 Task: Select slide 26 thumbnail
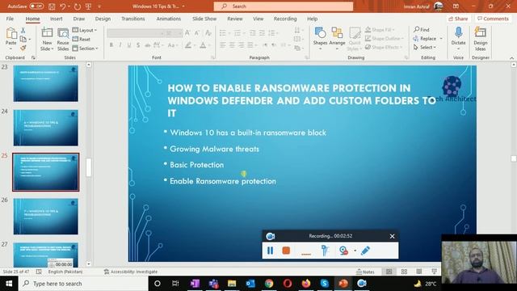pos(46,216)
